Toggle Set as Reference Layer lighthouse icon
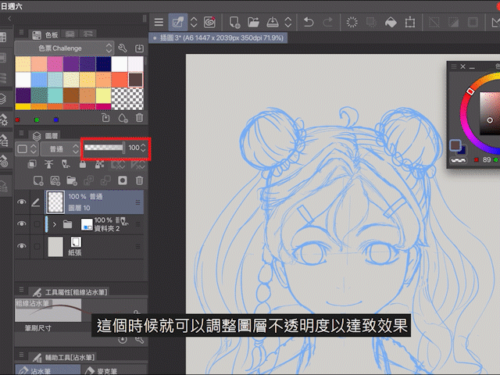 (48, 164)
